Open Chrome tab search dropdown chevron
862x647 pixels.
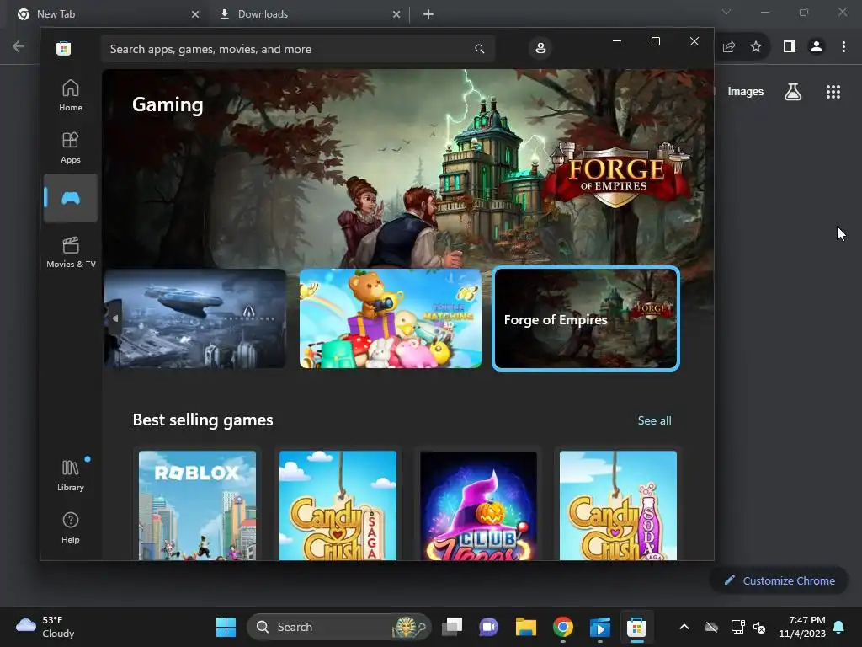[x=726, y=12]
